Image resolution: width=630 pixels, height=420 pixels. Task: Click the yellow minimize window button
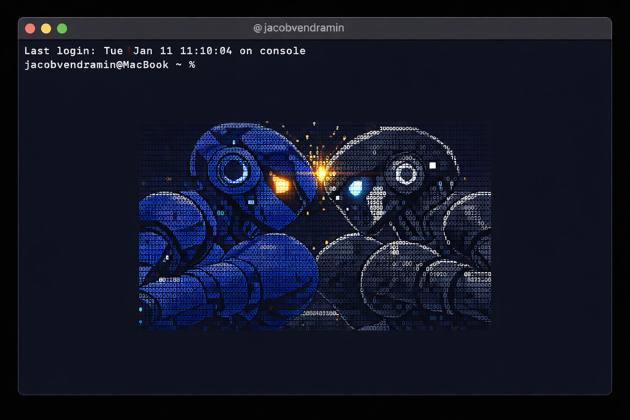[46, 29]
